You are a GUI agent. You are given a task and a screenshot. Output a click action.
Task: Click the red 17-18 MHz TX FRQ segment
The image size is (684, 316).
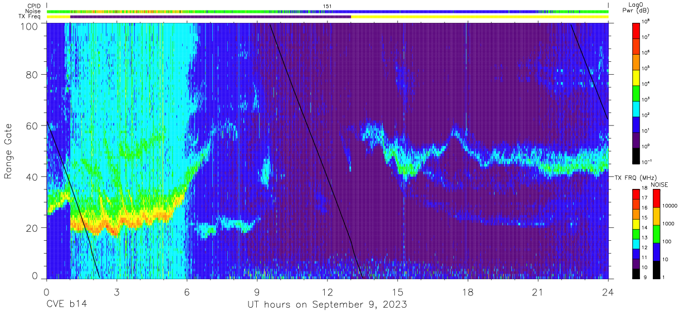pyautogui.click(x=636, y=194)
